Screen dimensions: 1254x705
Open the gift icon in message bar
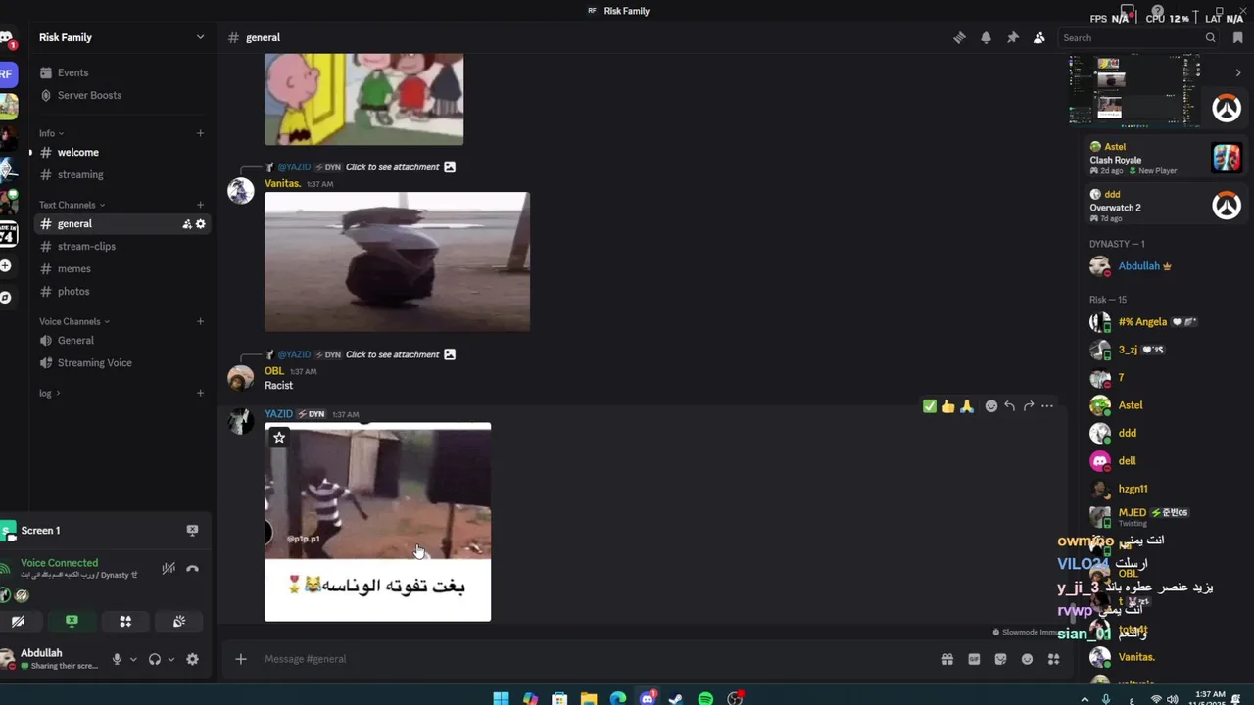pos(947,659)
